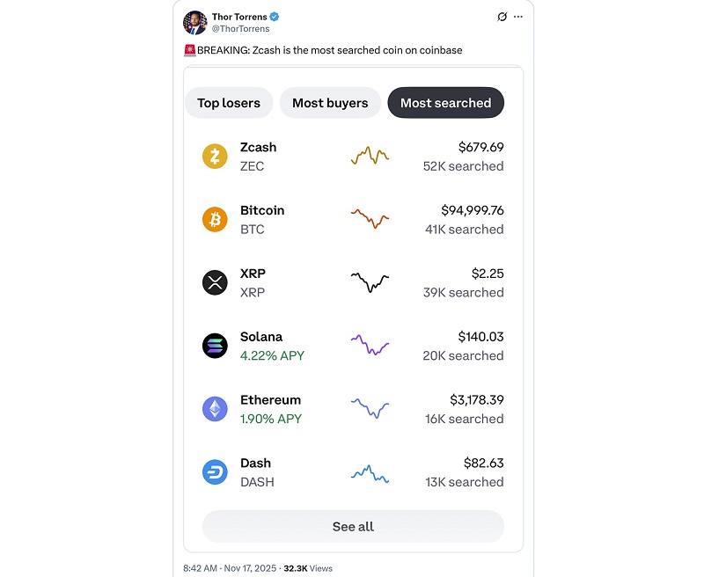Screen dimensions: 704x577
Task: Switch to the Most buyers tab
Action: (x=330, y=103)
